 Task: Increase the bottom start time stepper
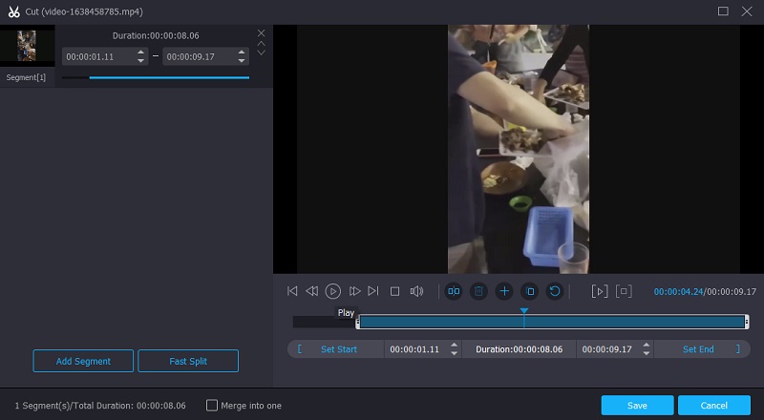[x=454, y=346]
